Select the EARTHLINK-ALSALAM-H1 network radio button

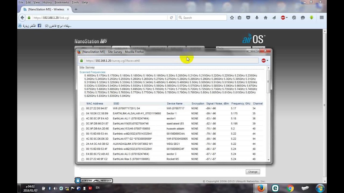pos(83,114)
